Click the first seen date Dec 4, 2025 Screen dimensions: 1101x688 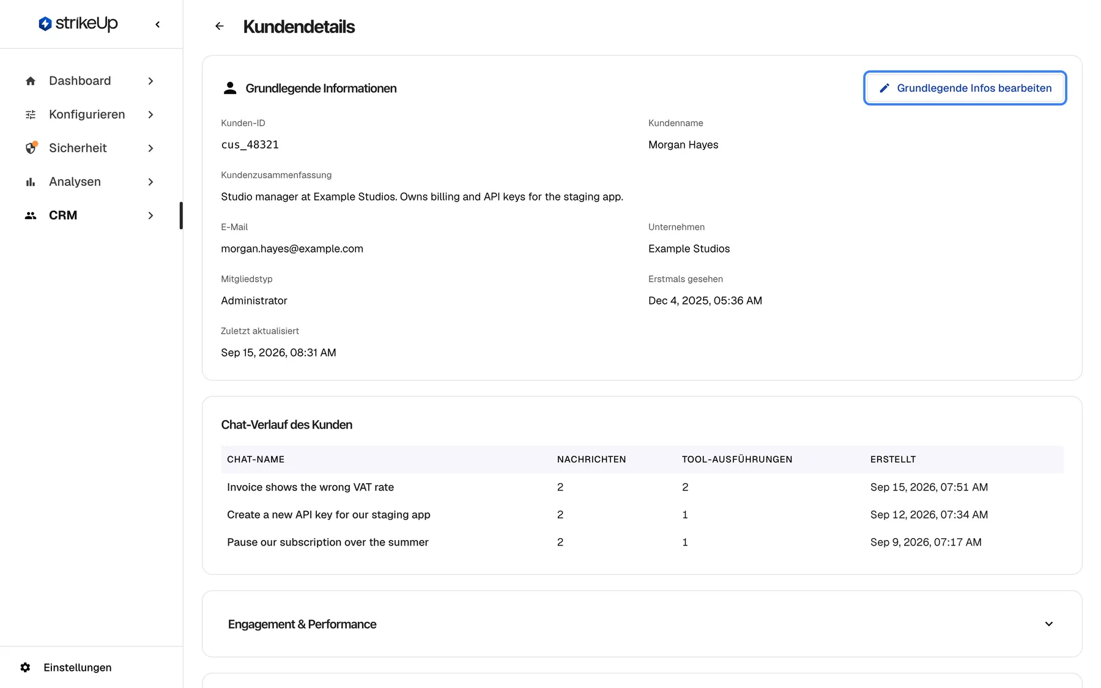(705, 301)
